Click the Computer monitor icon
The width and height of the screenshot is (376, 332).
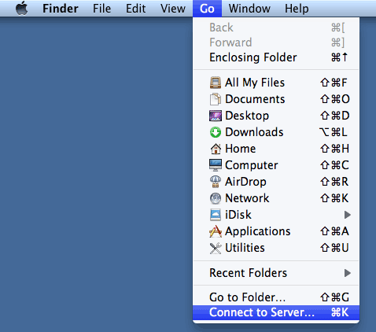pyautogui.click(x=216, y=165)
